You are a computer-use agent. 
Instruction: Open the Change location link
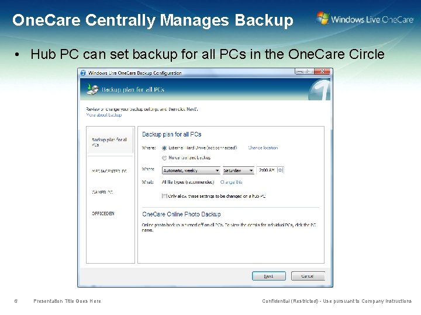263,148
